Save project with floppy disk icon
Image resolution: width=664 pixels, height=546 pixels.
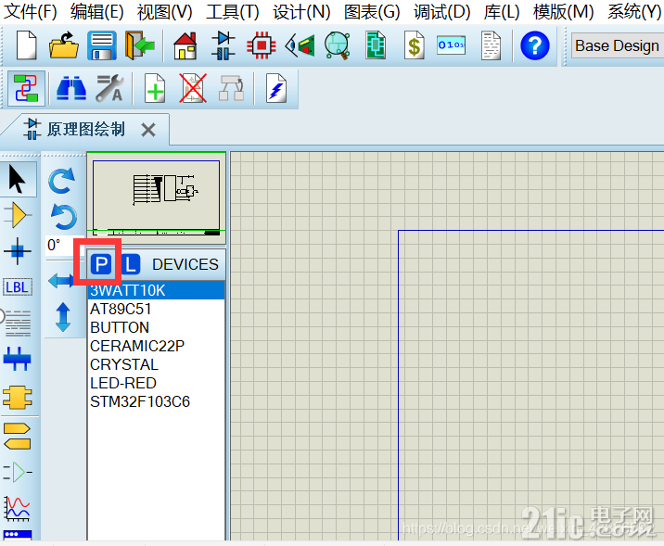(102, 45)
